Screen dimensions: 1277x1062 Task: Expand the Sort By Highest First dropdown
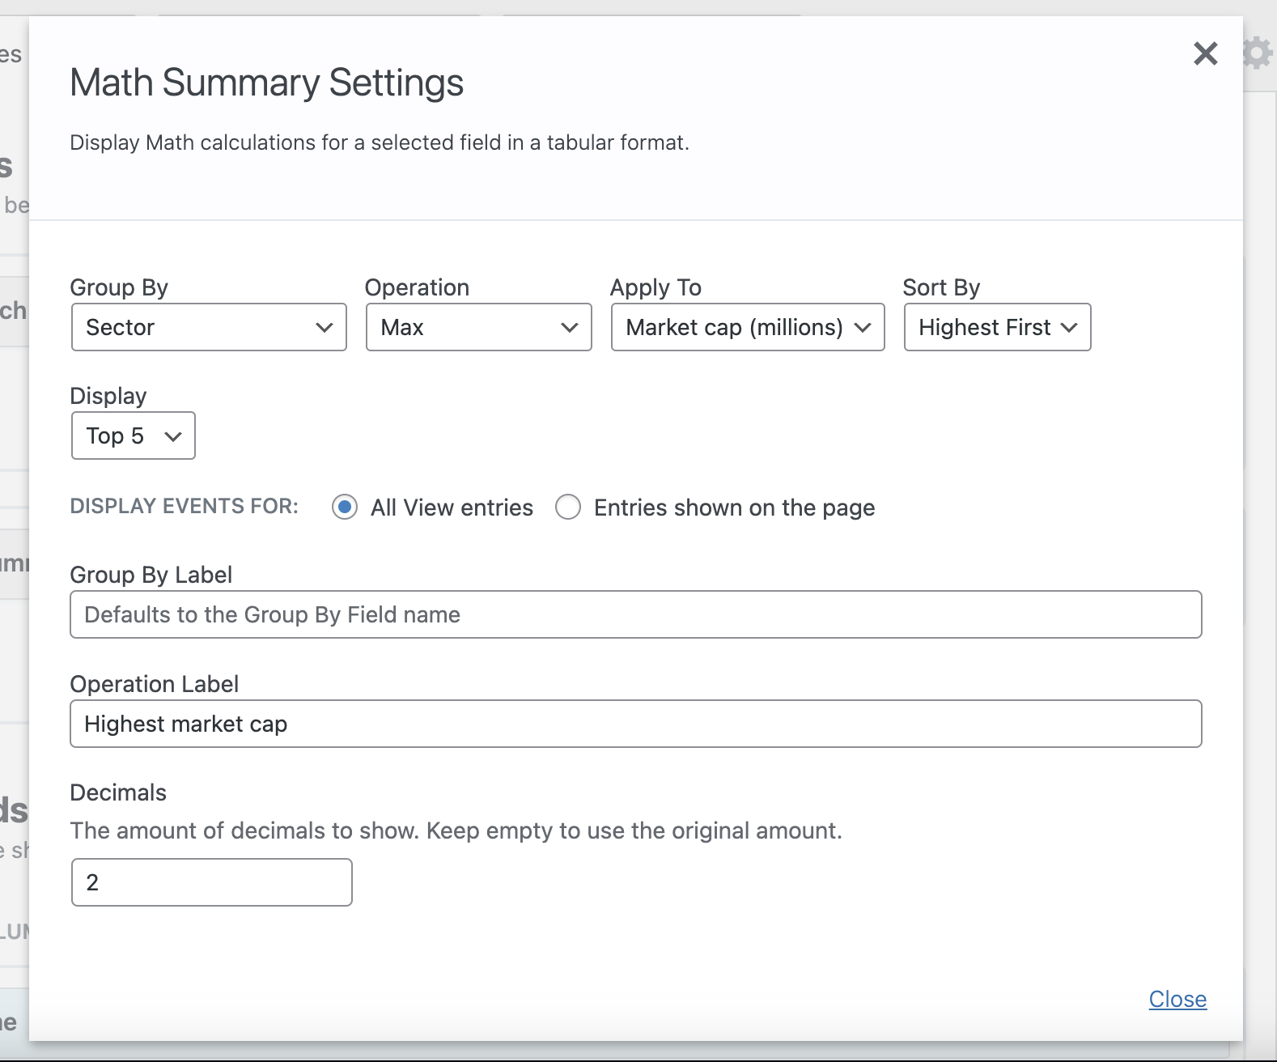(996, 328)
